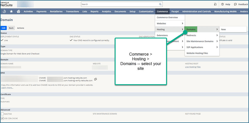Open the Administration and Controls menu
Screen dimensions: 249x123
point(197,11)
